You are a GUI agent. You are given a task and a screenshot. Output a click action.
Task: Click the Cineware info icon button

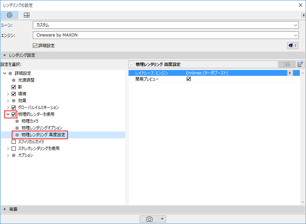click(293, 45)
